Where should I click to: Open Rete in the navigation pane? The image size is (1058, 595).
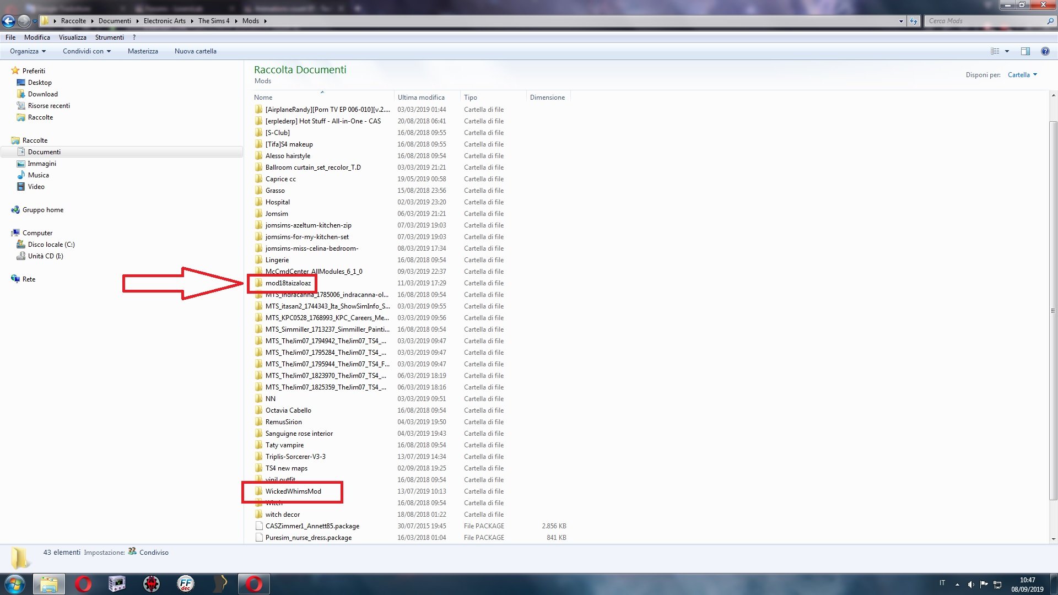click(x=29, y=279)
